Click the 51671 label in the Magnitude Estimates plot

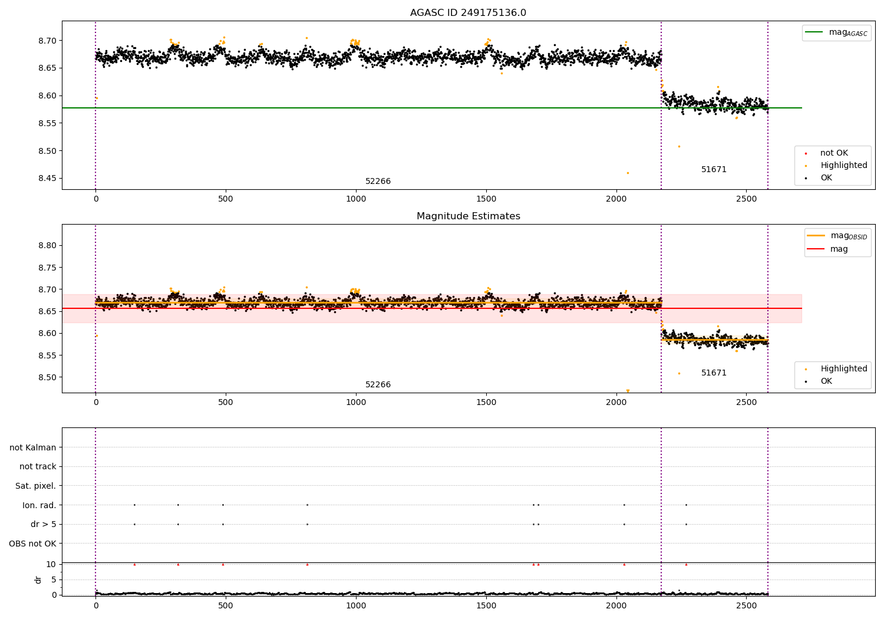click(714, 373)
